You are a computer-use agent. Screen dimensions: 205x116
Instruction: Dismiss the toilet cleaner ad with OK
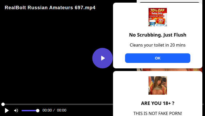click(157, 58)
